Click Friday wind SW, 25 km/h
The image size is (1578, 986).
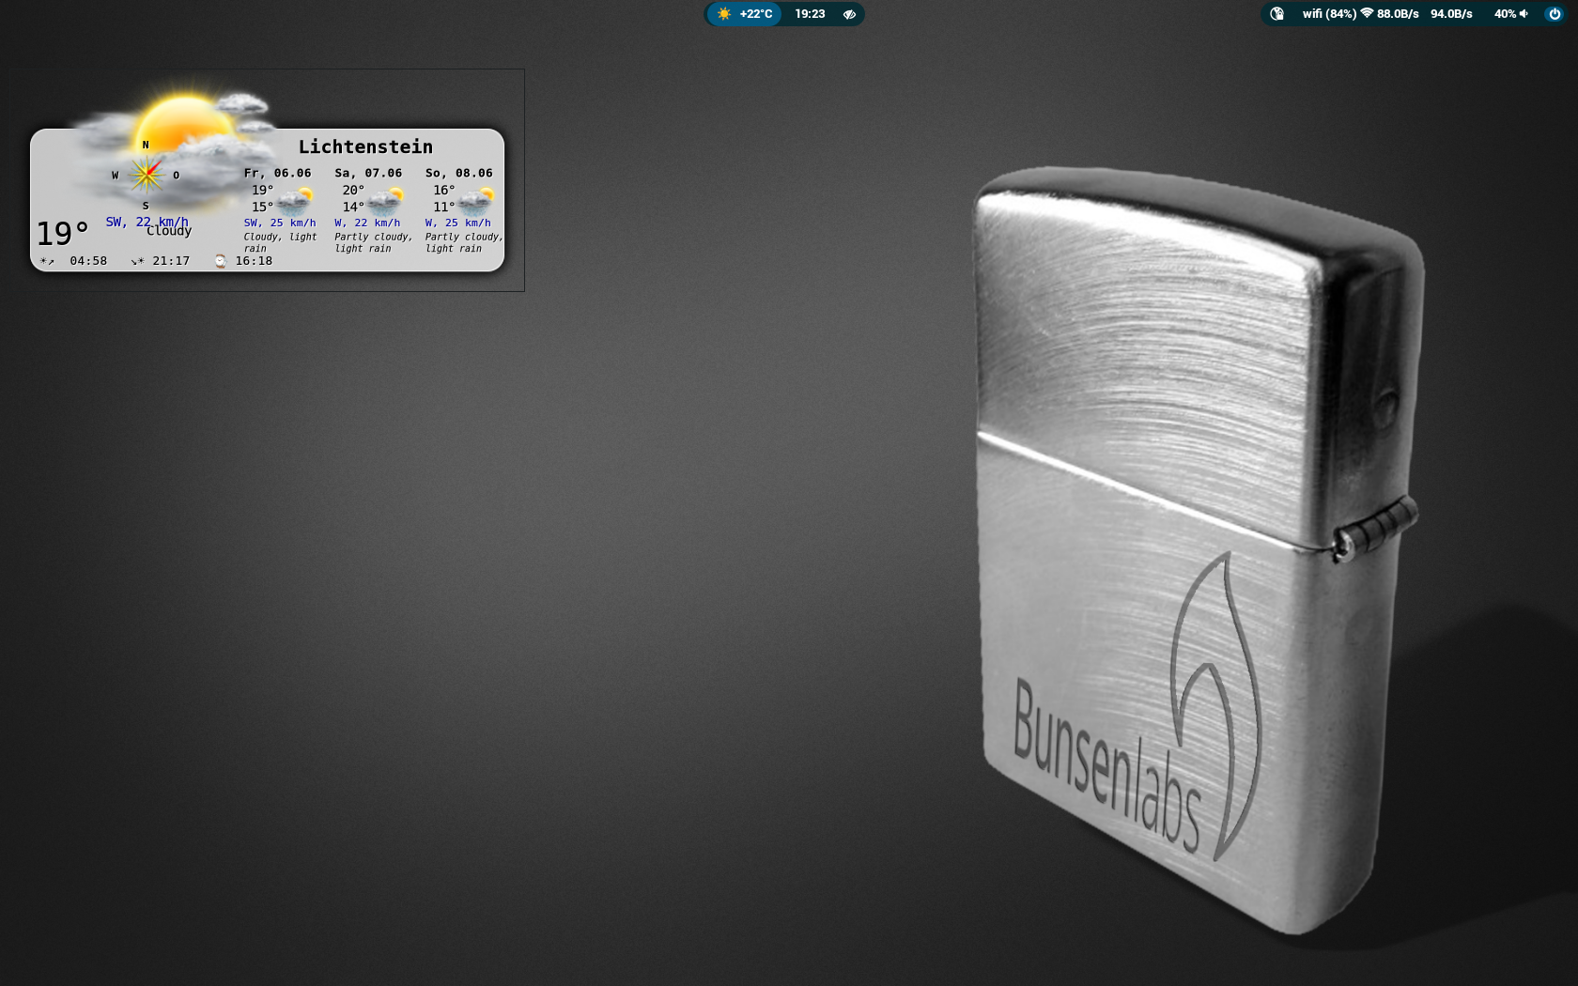pos(280,223)
